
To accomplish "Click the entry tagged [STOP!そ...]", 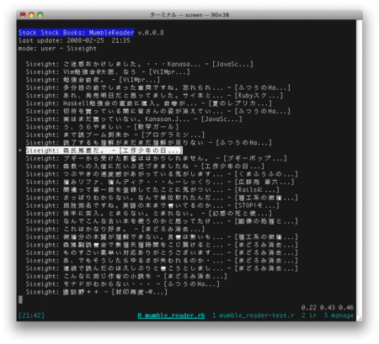I will pos(152,205).
